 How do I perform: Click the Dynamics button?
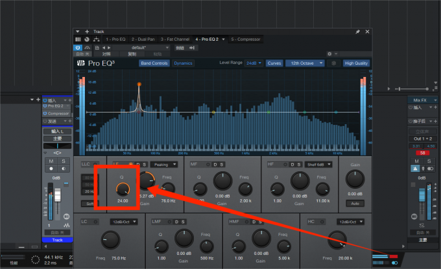(x=183, y=63)
